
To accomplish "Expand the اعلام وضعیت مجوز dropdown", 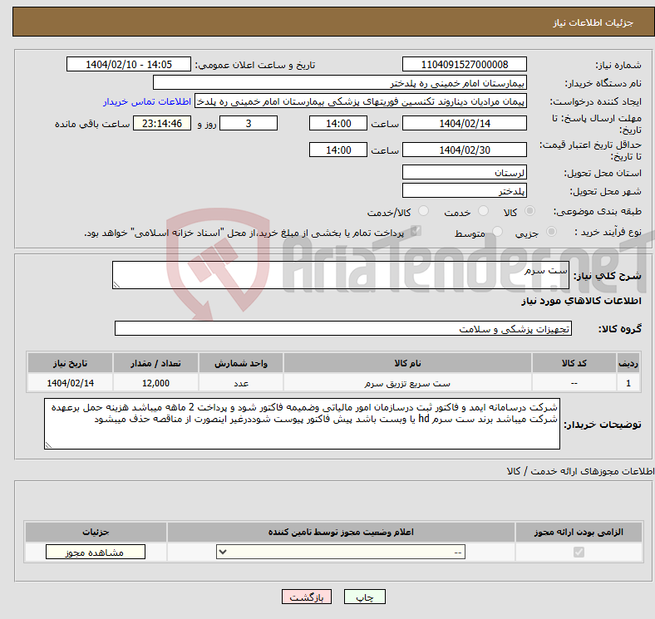I will (341, 553).
